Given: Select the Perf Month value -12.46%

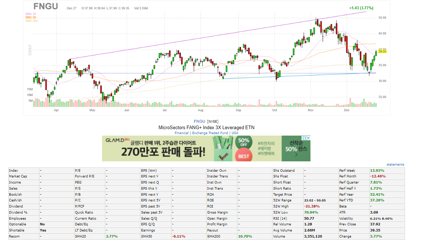Looking at the screenshot, I should click(378, 176).
